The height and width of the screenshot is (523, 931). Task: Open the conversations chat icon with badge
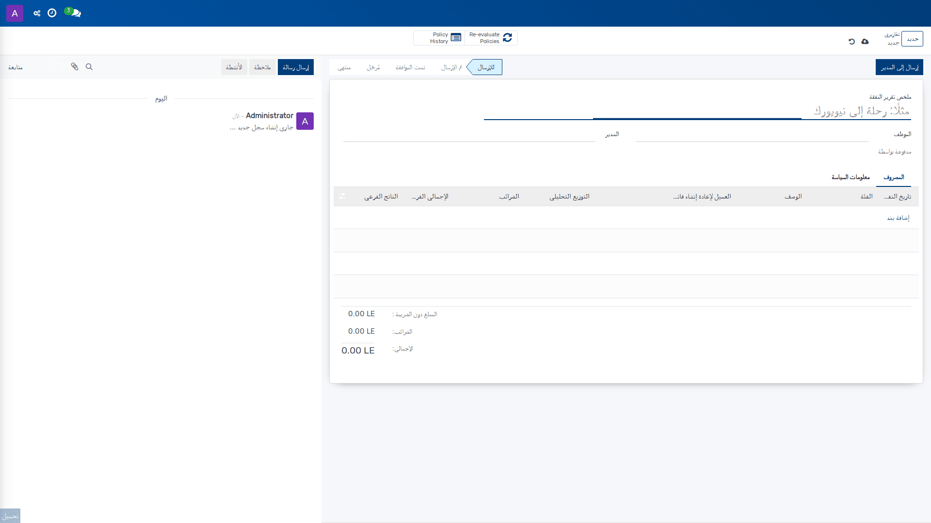[73, 13]
